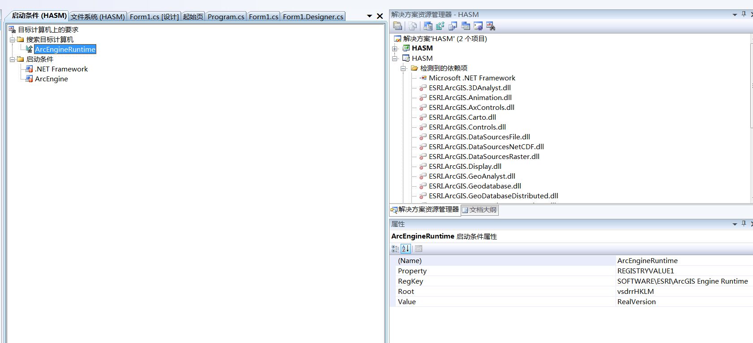Collapse the 启动条件 node
The height and width of the screenshot is (343, 753).
tap(13, 59)
